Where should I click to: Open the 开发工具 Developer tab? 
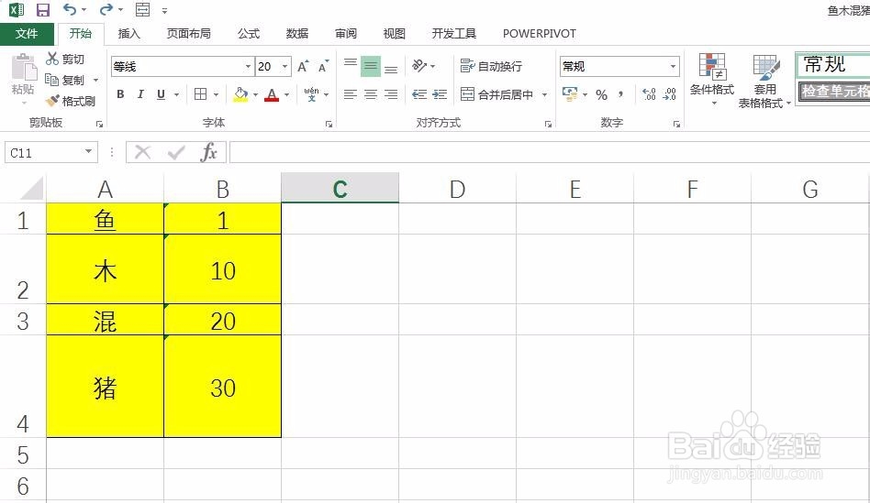(453, 34)
